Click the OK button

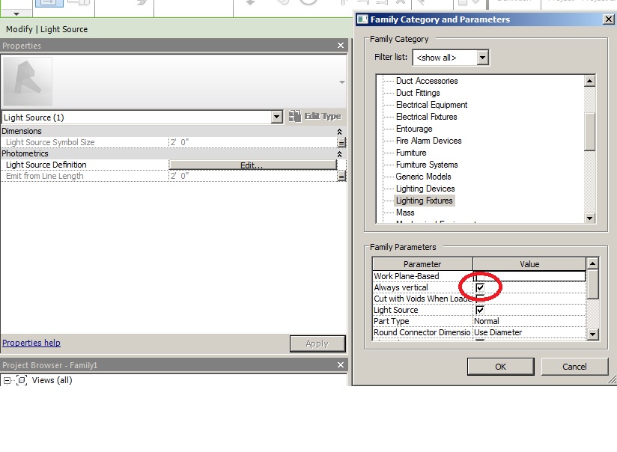[x=500, y=367]
